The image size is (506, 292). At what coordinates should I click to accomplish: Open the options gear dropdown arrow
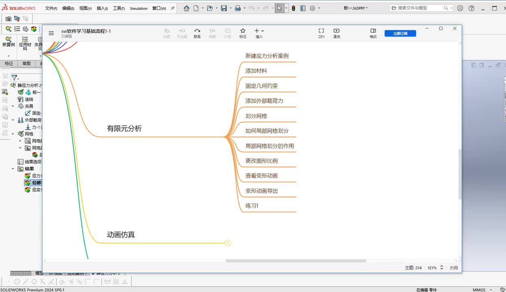point(319,8)
